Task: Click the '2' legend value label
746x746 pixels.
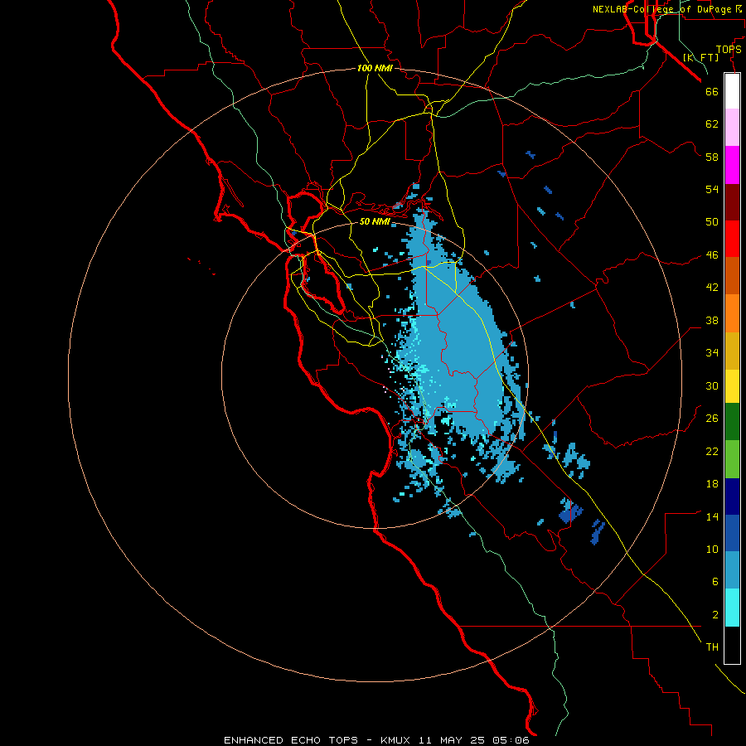Action: click(715, 615)
